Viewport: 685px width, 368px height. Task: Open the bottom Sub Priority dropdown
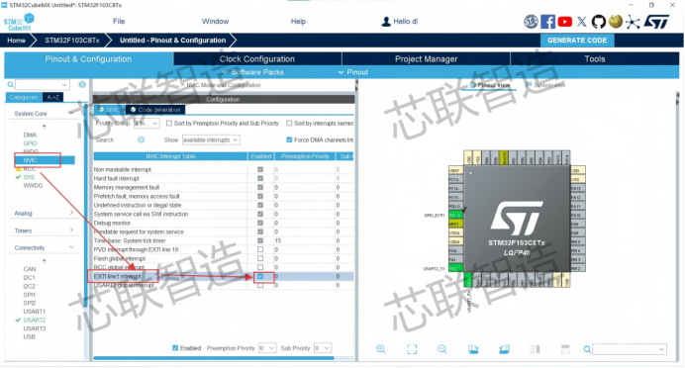(x=323, y=348)
